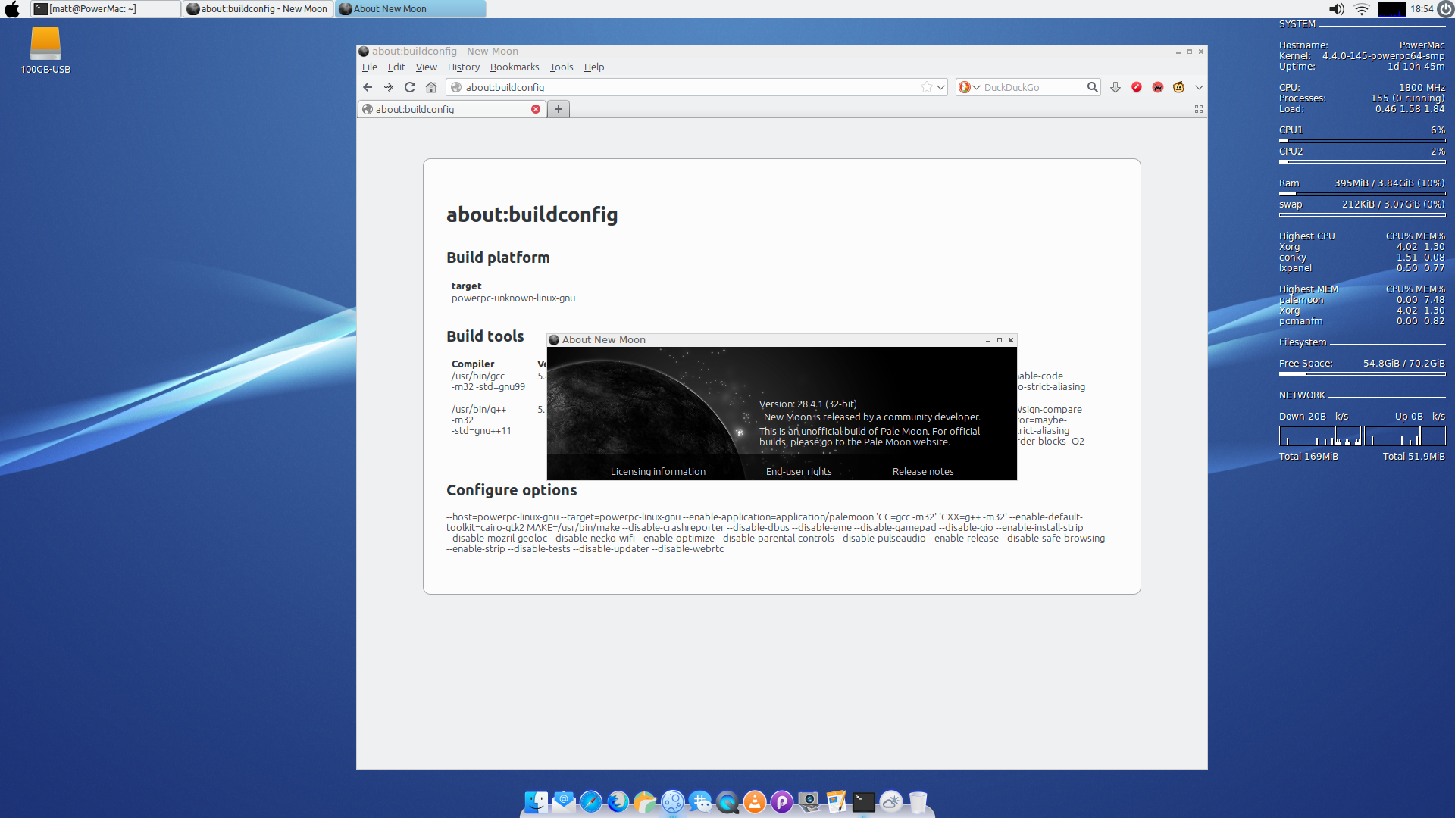Screen dimensions: 1455x818
Task: Launch VLC from the dock
Action: [754, 802]
